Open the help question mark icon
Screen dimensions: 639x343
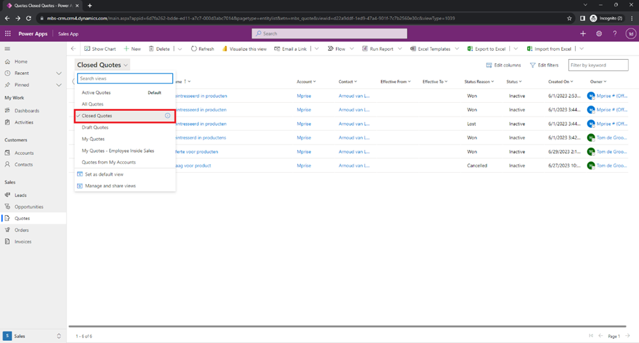point(615,34)
